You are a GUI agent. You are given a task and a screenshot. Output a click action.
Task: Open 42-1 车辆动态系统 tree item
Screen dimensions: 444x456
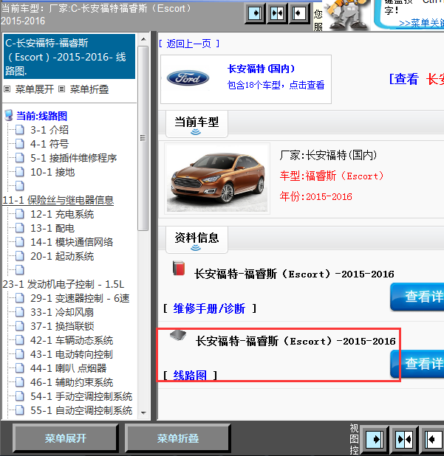tap(72, 340)
